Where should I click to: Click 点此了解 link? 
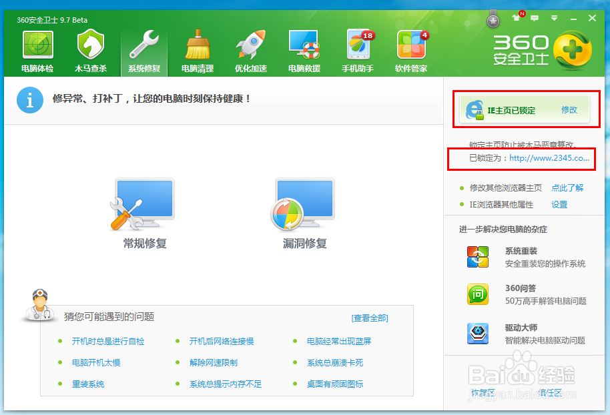click(567, 188)
